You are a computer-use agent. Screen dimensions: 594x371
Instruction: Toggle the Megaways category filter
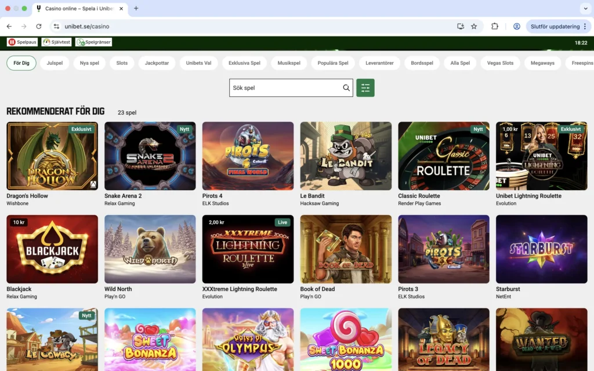pyautogui.click(x=542, y=63)
